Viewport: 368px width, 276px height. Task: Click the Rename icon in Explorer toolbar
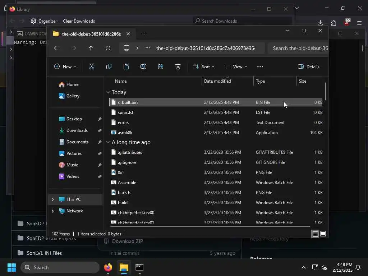point(143,66)
